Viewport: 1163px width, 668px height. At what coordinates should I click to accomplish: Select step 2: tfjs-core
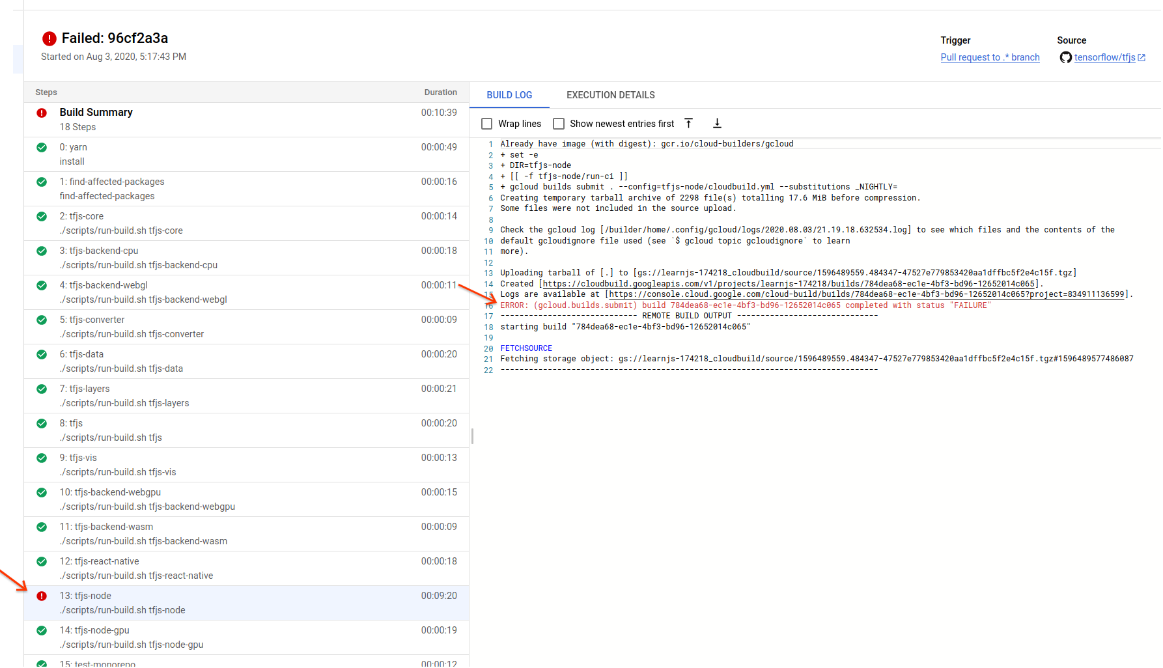pyautogui.click(x=246, y=223)
